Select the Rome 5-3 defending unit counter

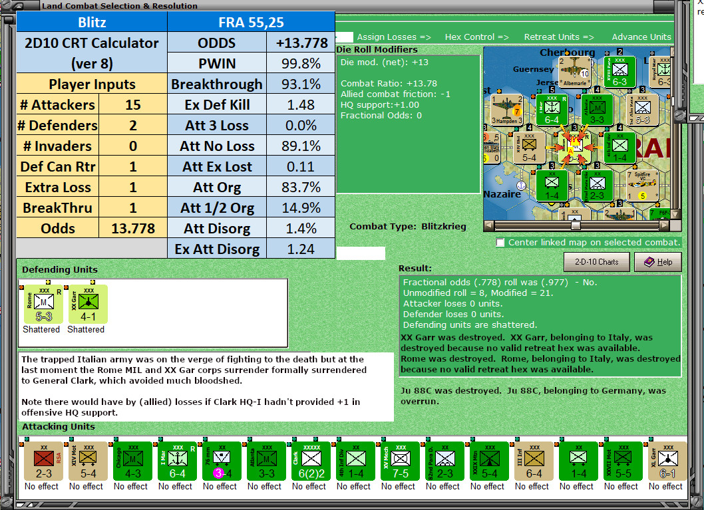43,304
